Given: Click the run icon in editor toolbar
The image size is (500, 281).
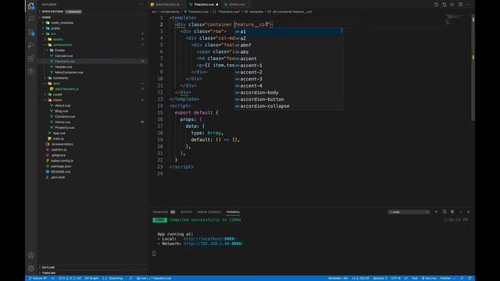Looking at the screenshot, I should click(452, 5).
